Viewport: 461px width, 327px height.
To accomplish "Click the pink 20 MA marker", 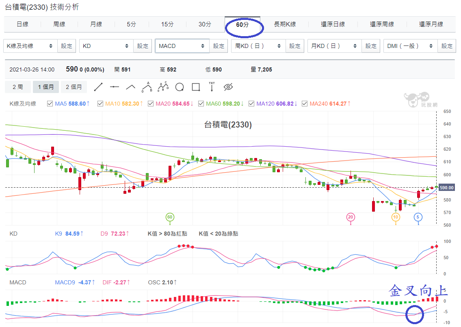I will pos(351,217).
